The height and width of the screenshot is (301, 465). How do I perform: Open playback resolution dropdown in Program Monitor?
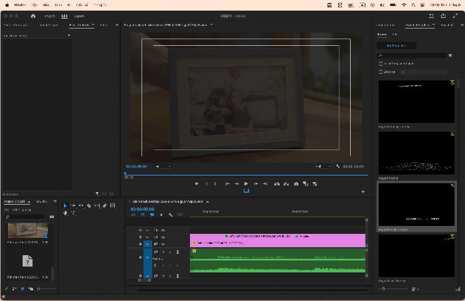point(324,166)
